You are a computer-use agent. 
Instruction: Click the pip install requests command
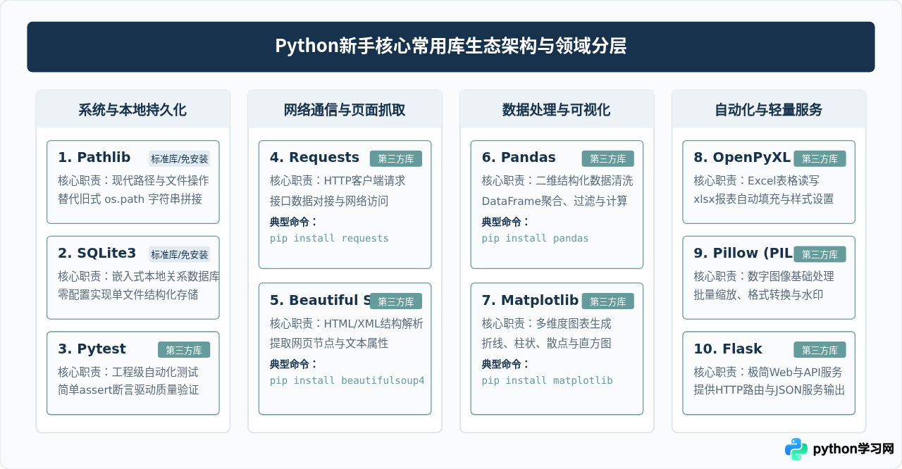(329, 239)
